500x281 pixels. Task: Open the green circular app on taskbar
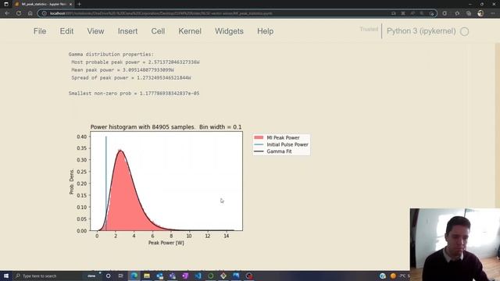coord(210,276)
